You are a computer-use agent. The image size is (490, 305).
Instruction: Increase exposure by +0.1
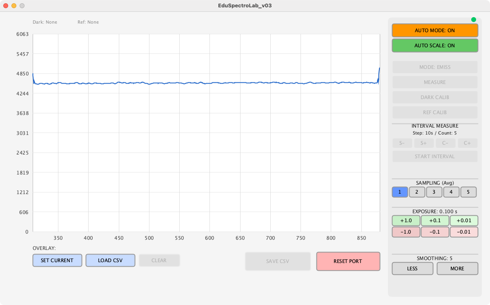pyautogui.click(x=435, y=221)
